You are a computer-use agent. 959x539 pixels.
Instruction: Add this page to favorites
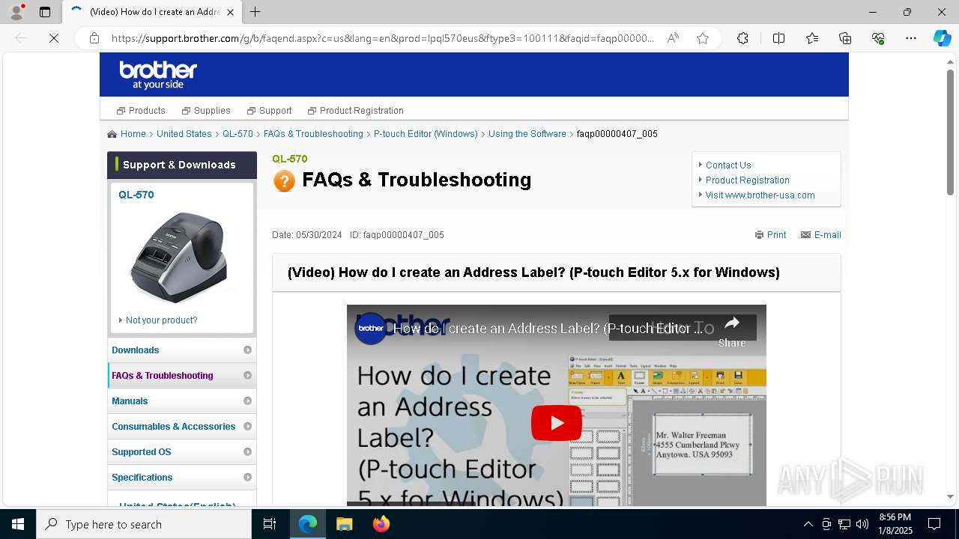(x=702, y=38)
